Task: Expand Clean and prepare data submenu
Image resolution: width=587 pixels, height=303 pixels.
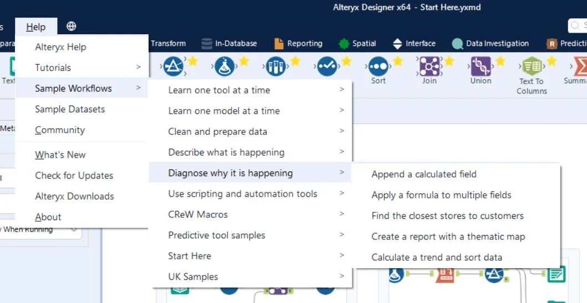Action: point(250,132)
